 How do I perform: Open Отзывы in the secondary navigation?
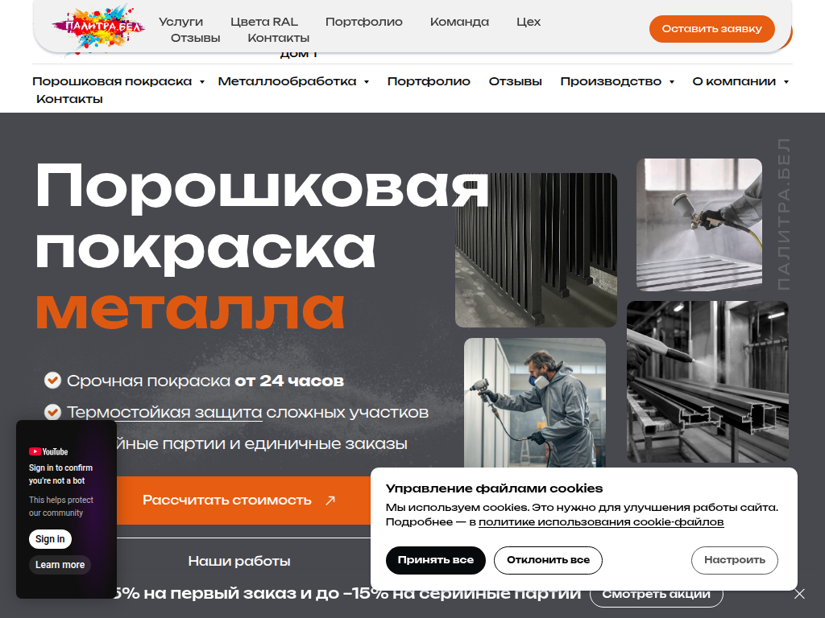click(x=515, y=81)
